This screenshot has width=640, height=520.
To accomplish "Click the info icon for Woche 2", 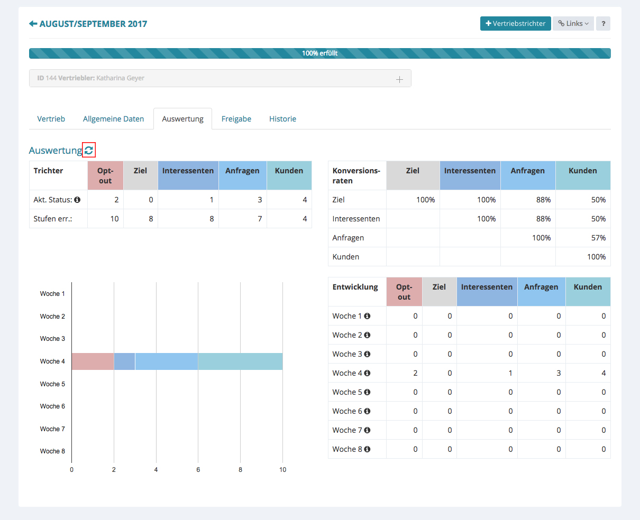I will (367, 335).
